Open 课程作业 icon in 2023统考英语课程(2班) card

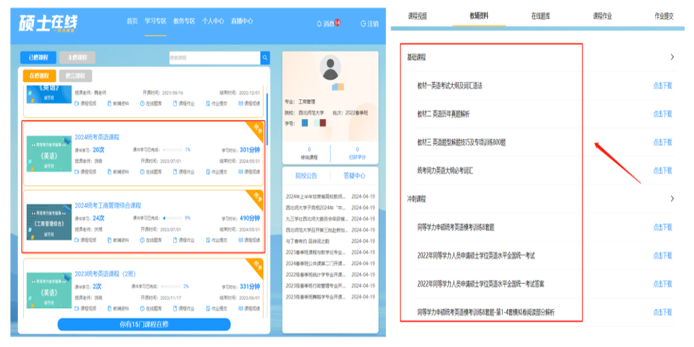click(x=175, y=309)
